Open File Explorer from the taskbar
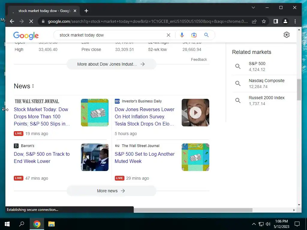Viewport: 307px width, 230px height. coord(52,224)
